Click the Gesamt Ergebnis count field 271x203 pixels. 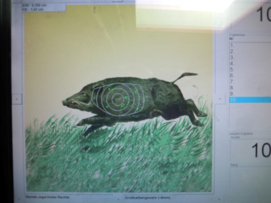251,151
